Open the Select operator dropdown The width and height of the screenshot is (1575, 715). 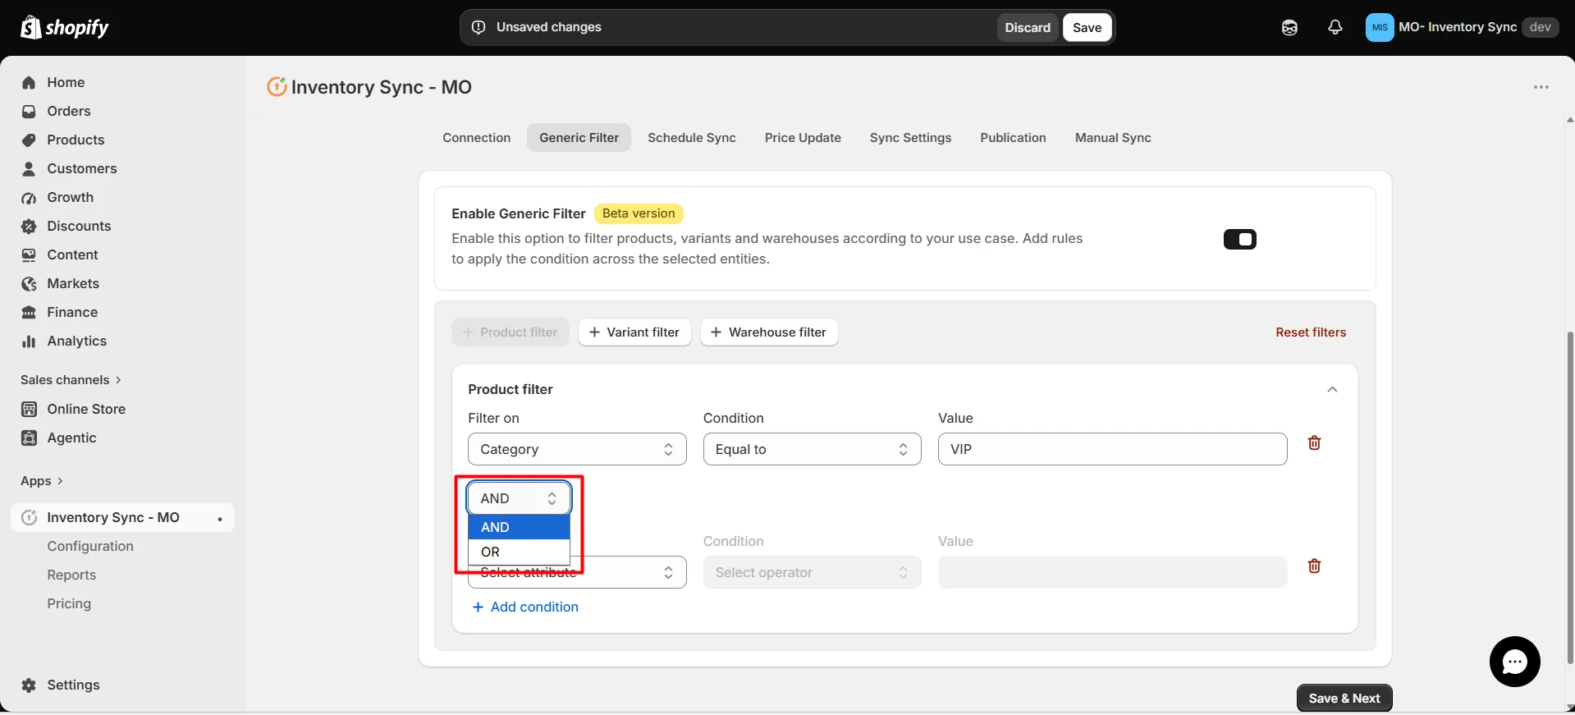pyautogui.click(x=812, y=572)
